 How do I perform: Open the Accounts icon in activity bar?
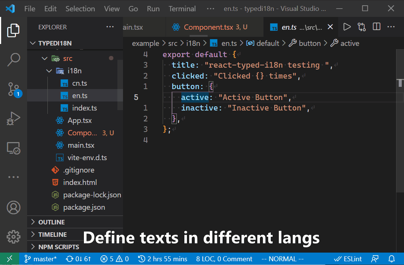click(x=14, y=207)
